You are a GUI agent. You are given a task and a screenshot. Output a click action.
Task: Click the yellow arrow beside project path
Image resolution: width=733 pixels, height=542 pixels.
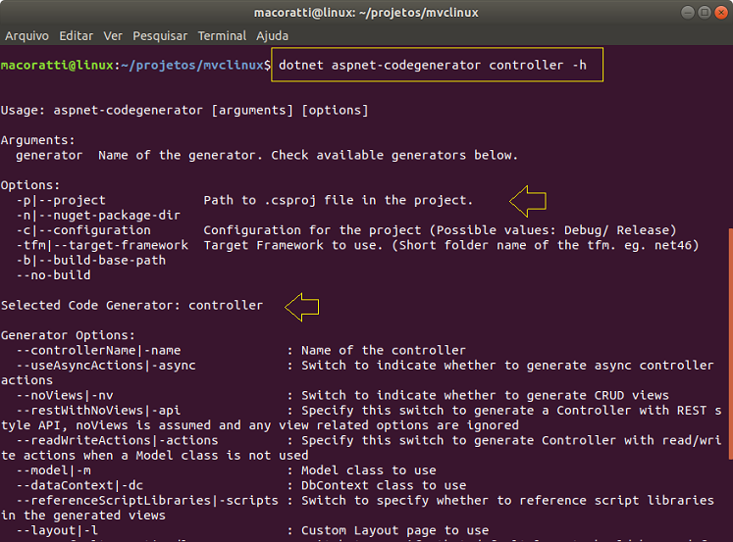528,201
